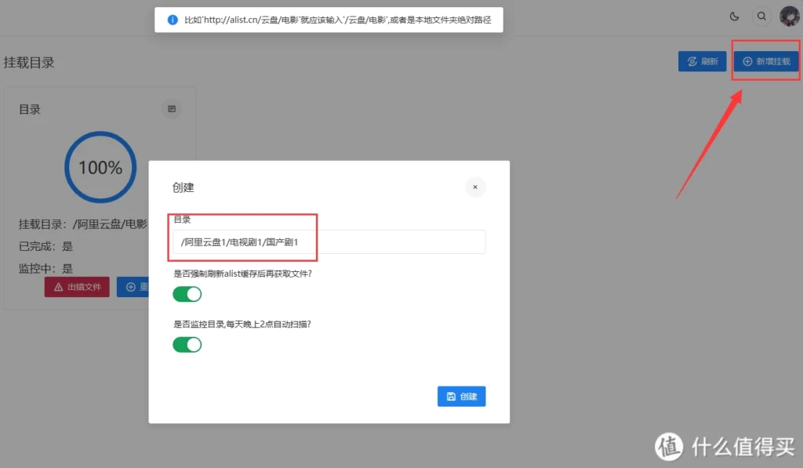Click the alist path hint message text
This screenshot has width=803, height=468.
click(x=337, y=20)
